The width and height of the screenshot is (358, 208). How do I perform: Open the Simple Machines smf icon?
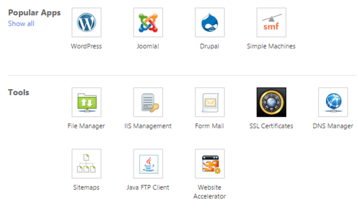click(271, 23)
